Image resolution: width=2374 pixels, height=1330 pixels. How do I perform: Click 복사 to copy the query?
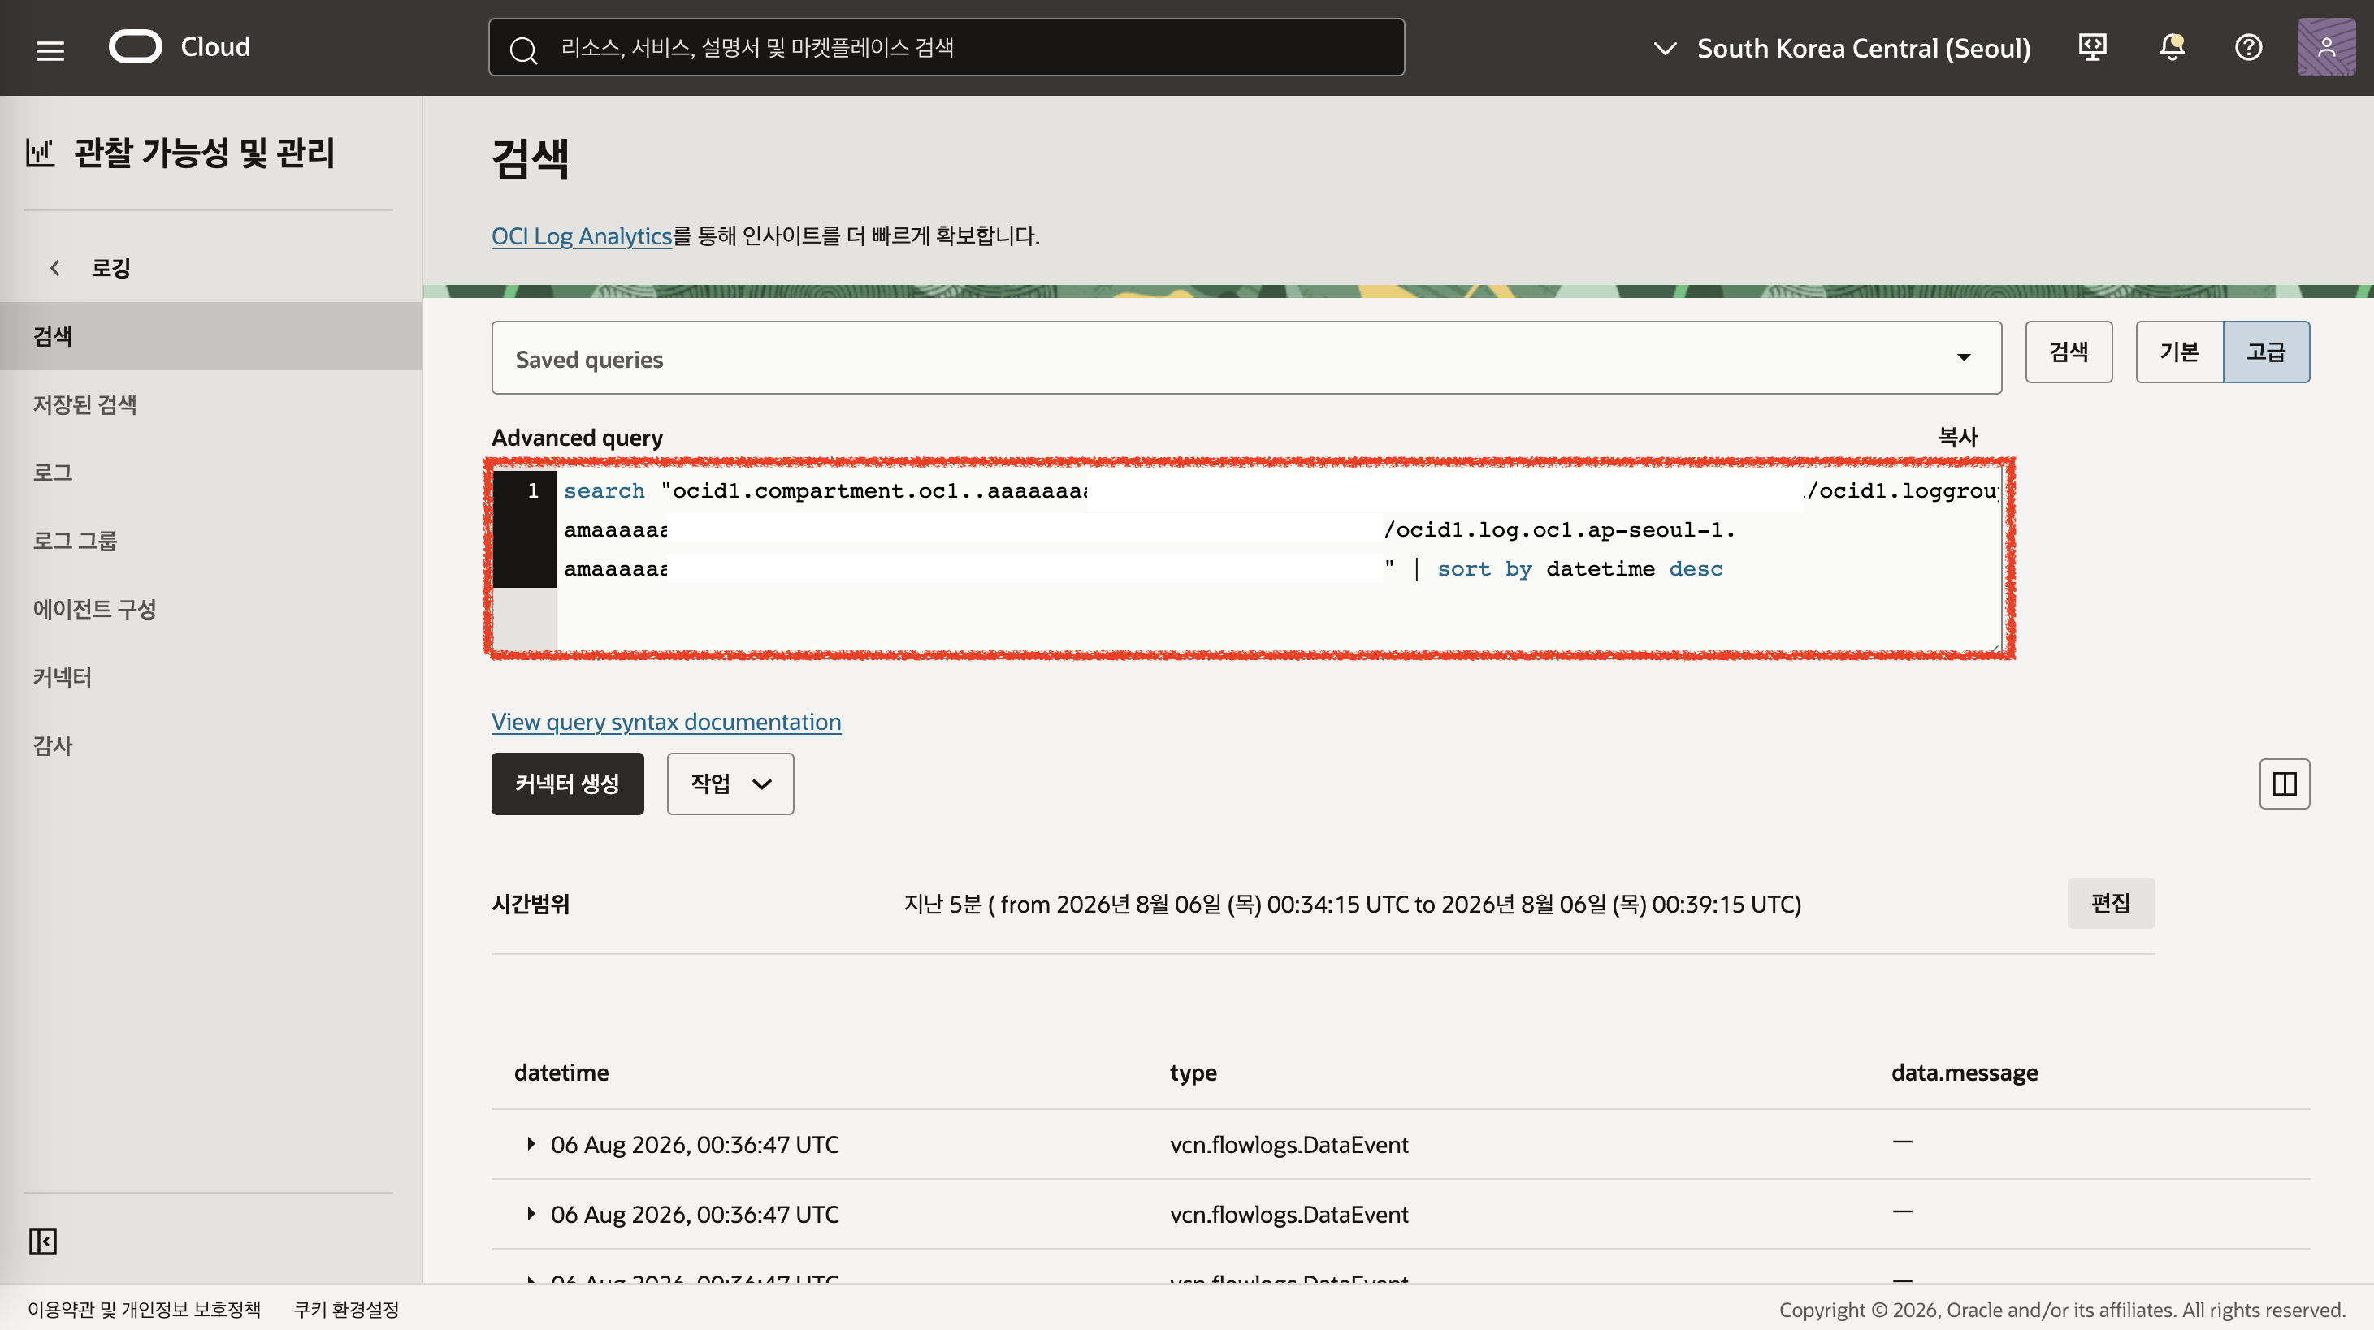click(1957, 437)
